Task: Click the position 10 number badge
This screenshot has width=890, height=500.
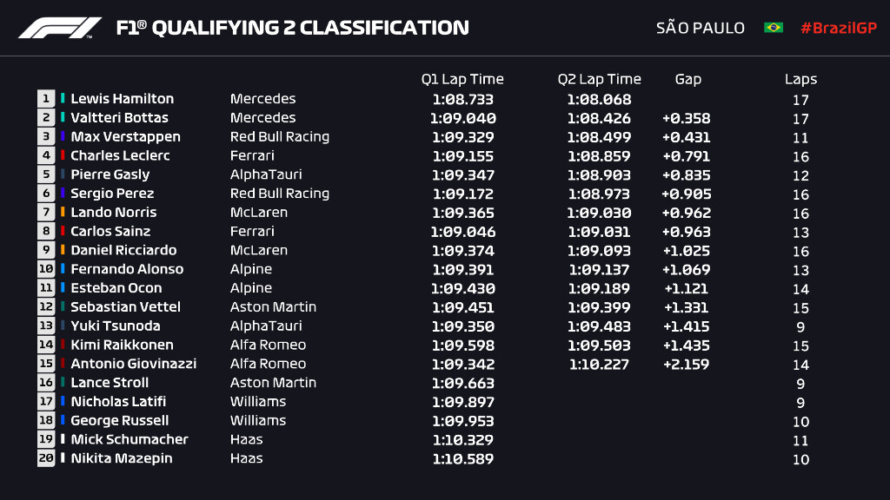Action: (x=45, y=269)
